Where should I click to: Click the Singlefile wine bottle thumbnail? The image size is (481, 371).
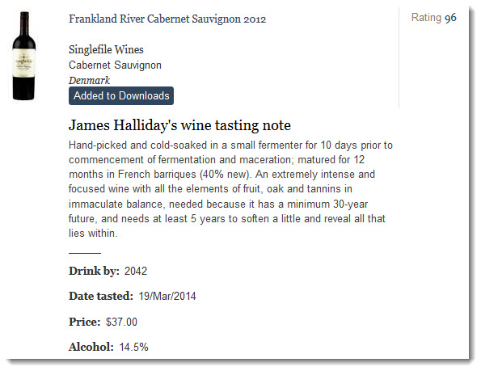click(x=24, y=56)
